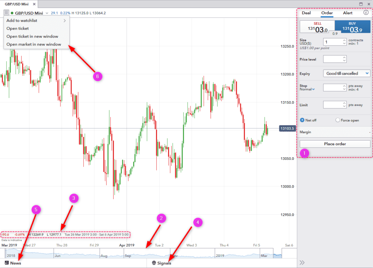This screenshot has width=373, height=268.
Task: Click the News icon at the bottom
Action: pos(7,263)
